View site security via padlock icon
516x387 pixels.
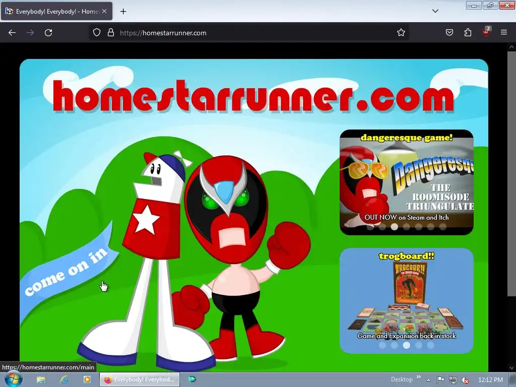point(111,33)
